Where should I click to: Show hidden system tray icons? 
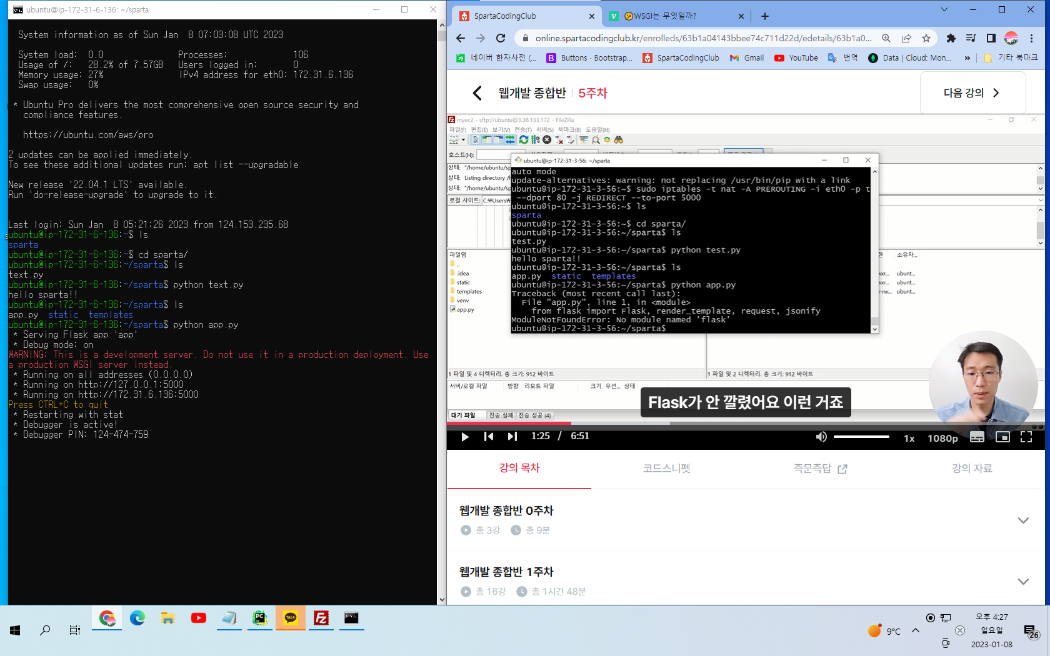pyautogui.click(x=916, y=630)
